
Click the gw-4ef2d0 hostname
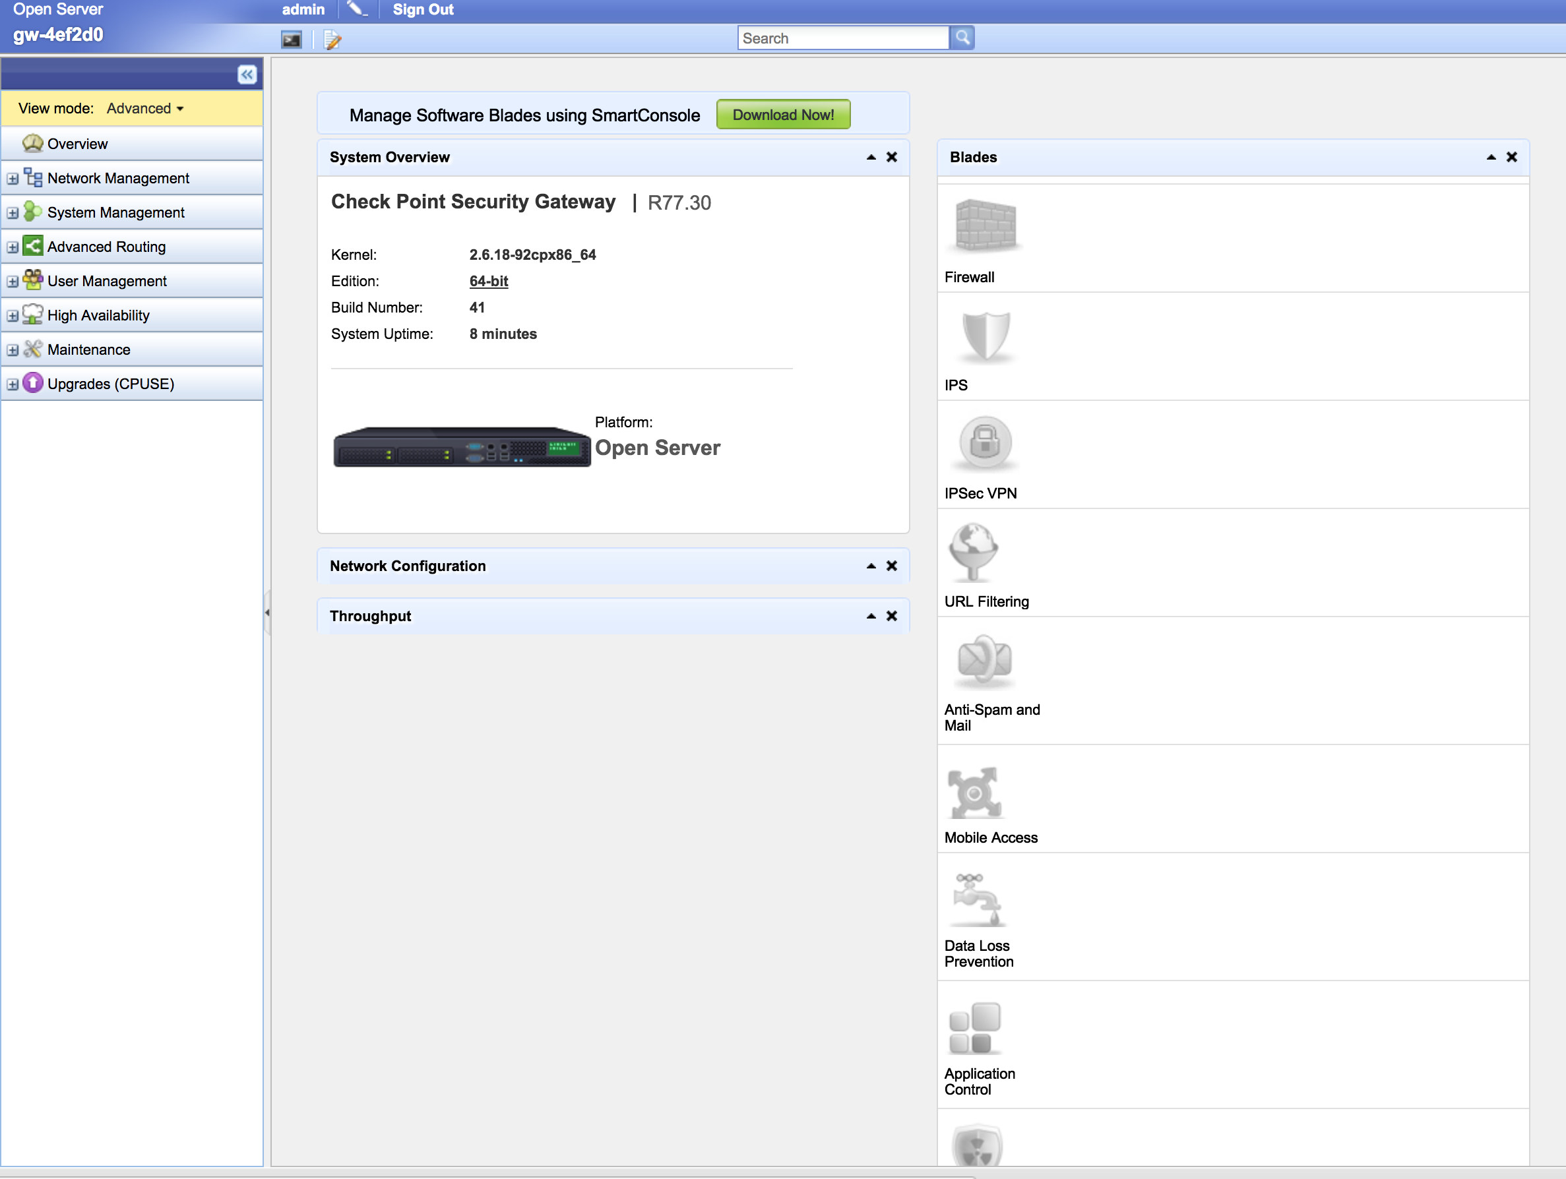point(58,35)
